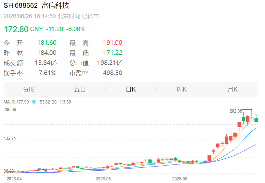The width and height of the screenshot is (265, 183).
Task: Click the price change -11.20
Action: coord(55,29)
